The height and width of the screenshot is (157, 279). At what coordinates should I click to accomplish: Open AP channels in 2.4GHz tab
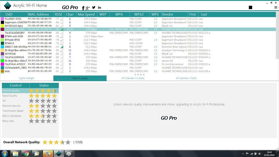pyautogui.click(x=133, y=78)
